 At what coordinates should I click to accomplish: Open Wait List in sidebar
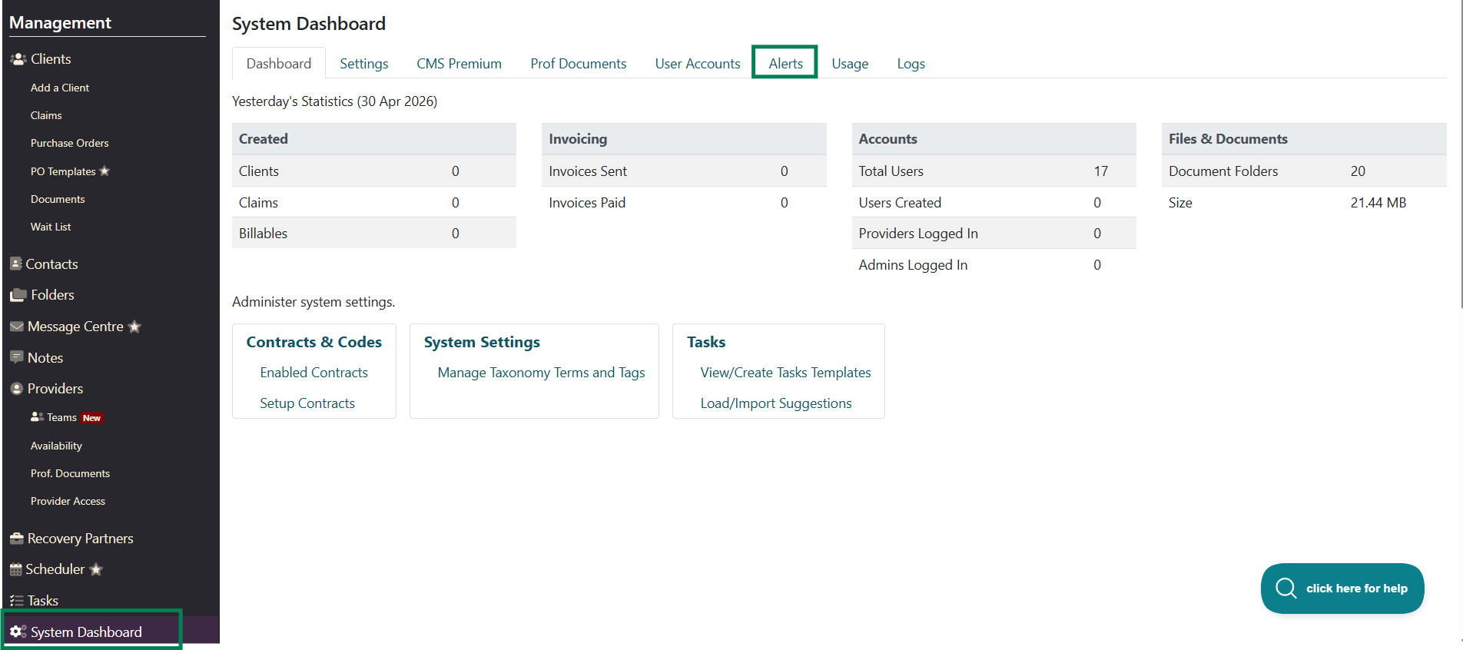(51, 227)
